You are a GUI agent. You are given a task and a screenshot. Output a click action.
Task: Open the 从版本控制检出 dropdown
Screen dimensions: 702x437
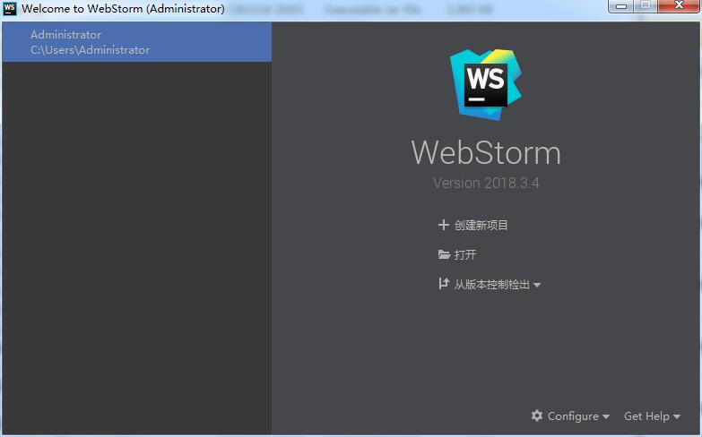pos(497,285)
